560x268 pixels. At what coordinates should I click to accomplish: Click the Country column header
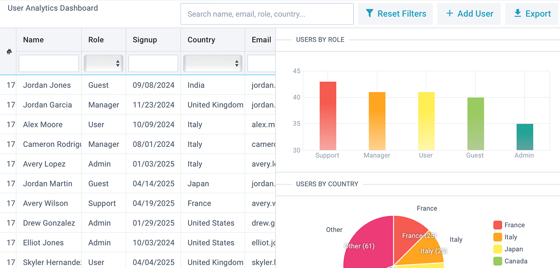[201, 40]
